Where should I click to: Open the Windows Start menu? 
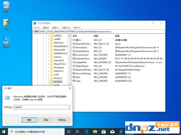(x=4, y=132)
